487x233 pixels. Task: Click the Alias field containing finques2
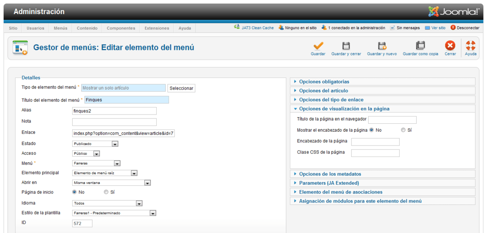coord(114,111)
